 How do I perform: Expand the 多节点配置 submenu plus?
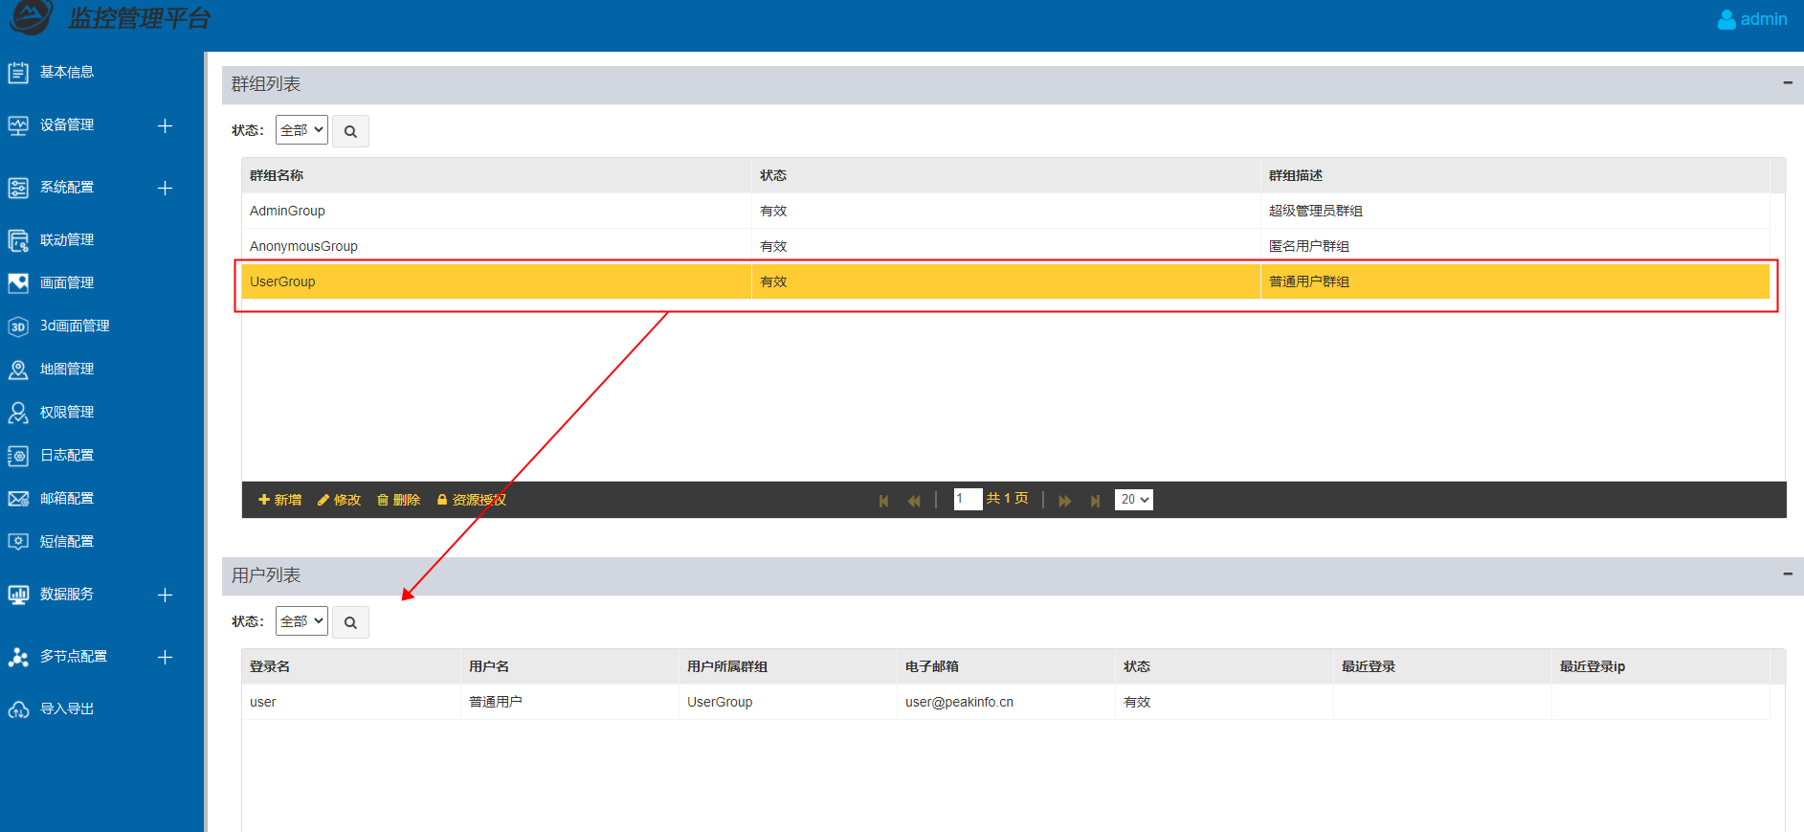click(x=165, y=657)
